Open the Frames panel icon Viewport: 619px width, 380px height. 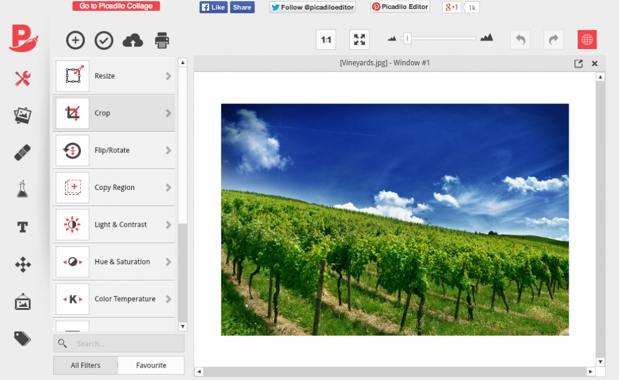[22, 301]
